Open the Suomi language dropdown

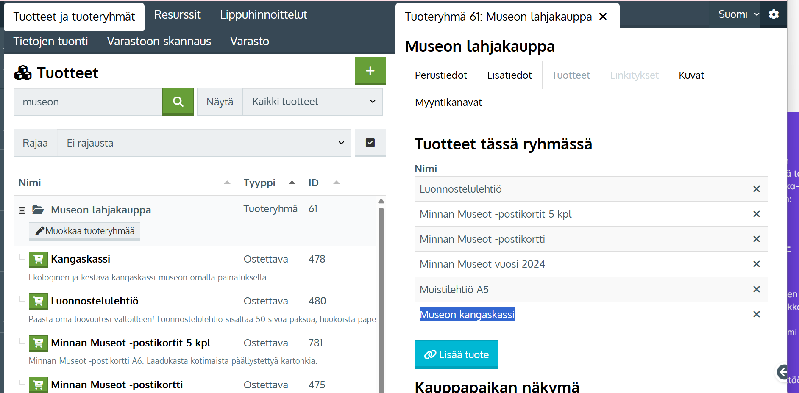[x=738, y=14]
